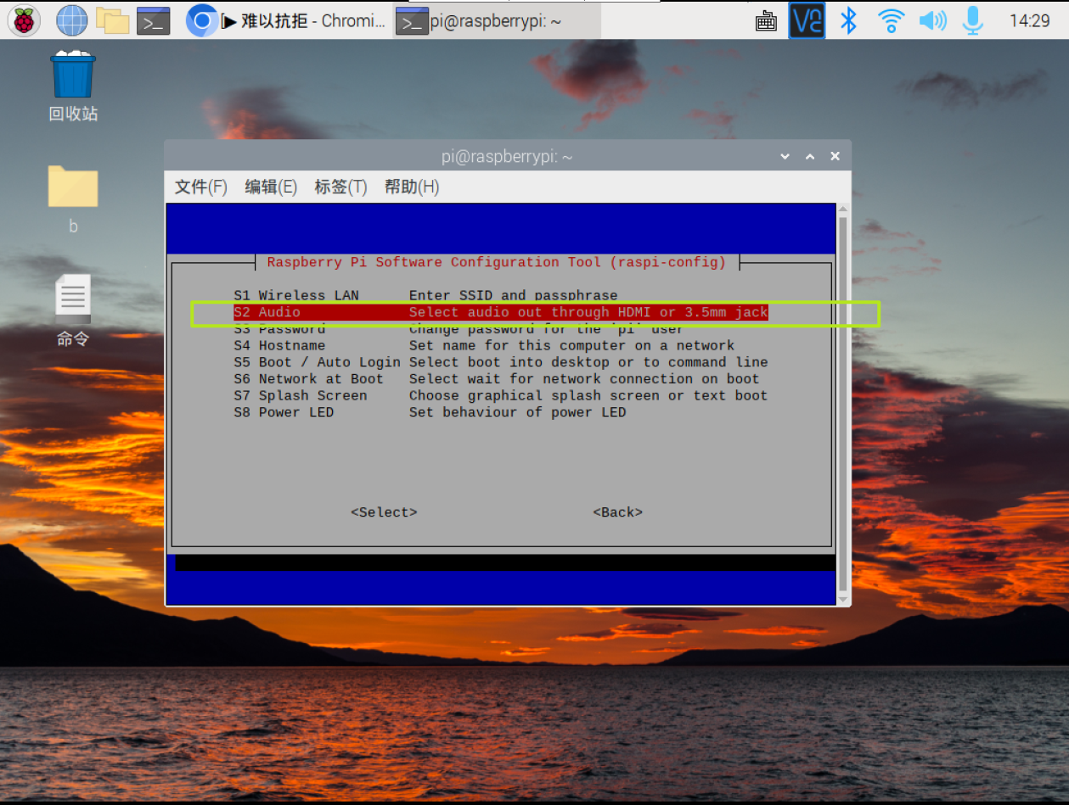This screenshot has width=1069, height=805.
Task: Click the <Select> button
Action: pos(384,512)
